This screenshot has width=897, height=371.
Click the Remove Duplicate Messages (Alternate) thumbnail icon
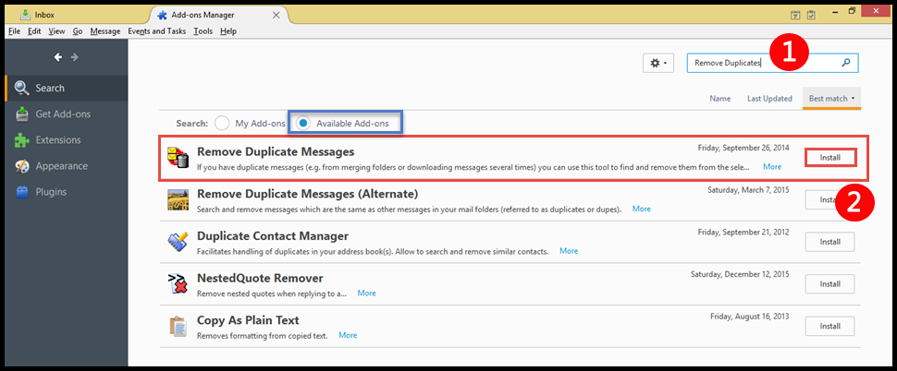178,199
